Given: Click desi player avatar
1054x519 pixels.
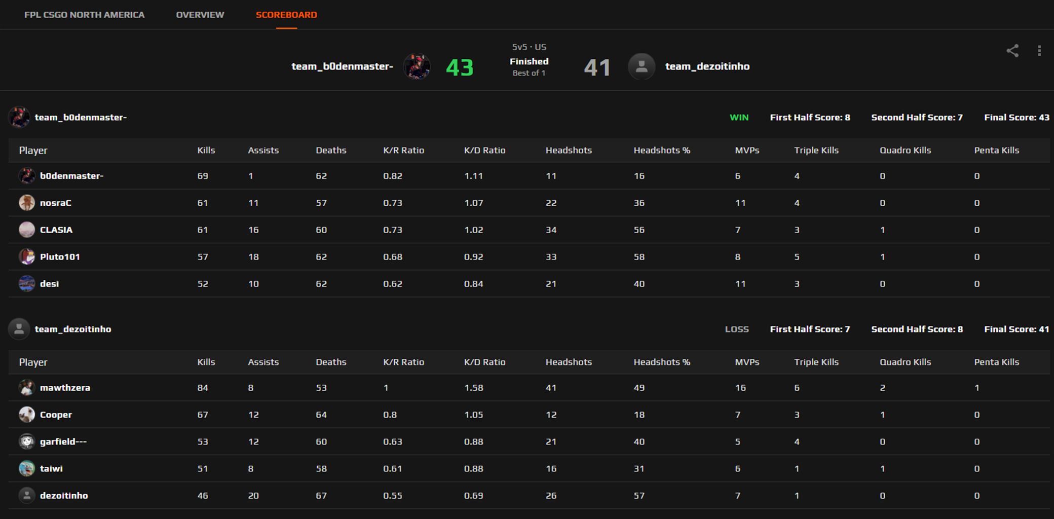Looking at the screenshot, I should coord(27,283).
